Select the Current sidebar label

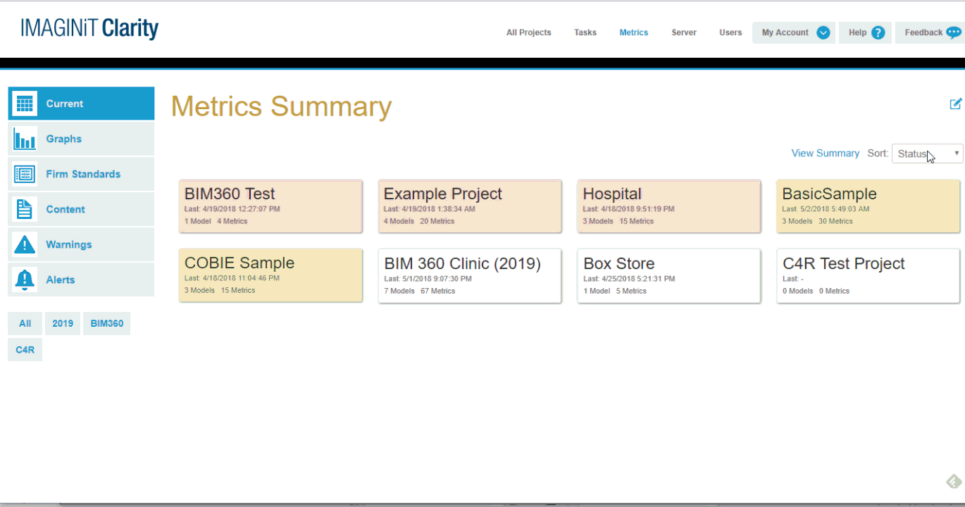coord(65,104)
